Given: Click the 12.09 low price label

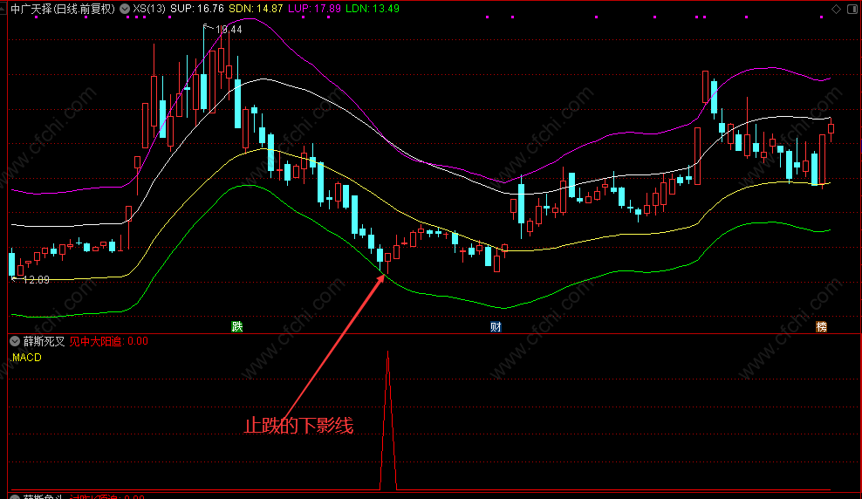Looking at the screenshot, I should pos(37,280).
